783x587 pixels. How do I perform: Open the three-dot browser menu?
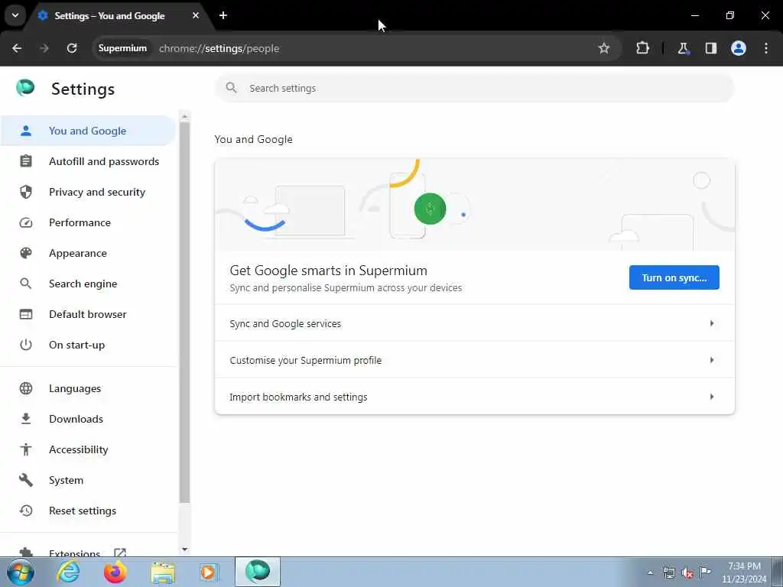766,48
